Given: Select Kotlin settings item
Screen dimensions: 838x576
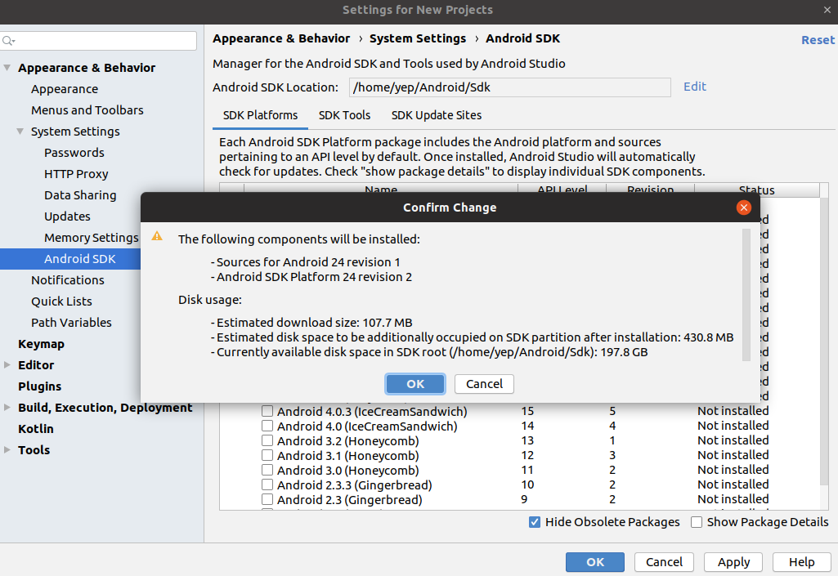Looking at the screenshot, I should (36, 429).
